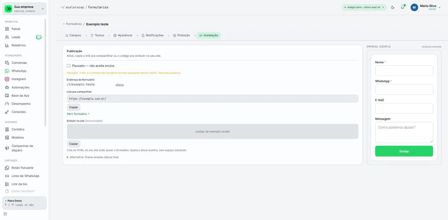Viewport: 448px width, 220px height.
Task: Switch to the Aparência tab
Action: point(123,35)
